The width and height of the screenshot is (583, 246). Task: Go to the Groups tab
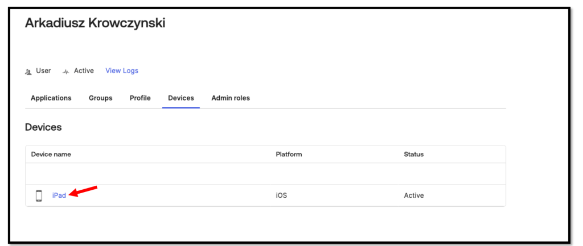pyautogui.click(x=100, y=98)
